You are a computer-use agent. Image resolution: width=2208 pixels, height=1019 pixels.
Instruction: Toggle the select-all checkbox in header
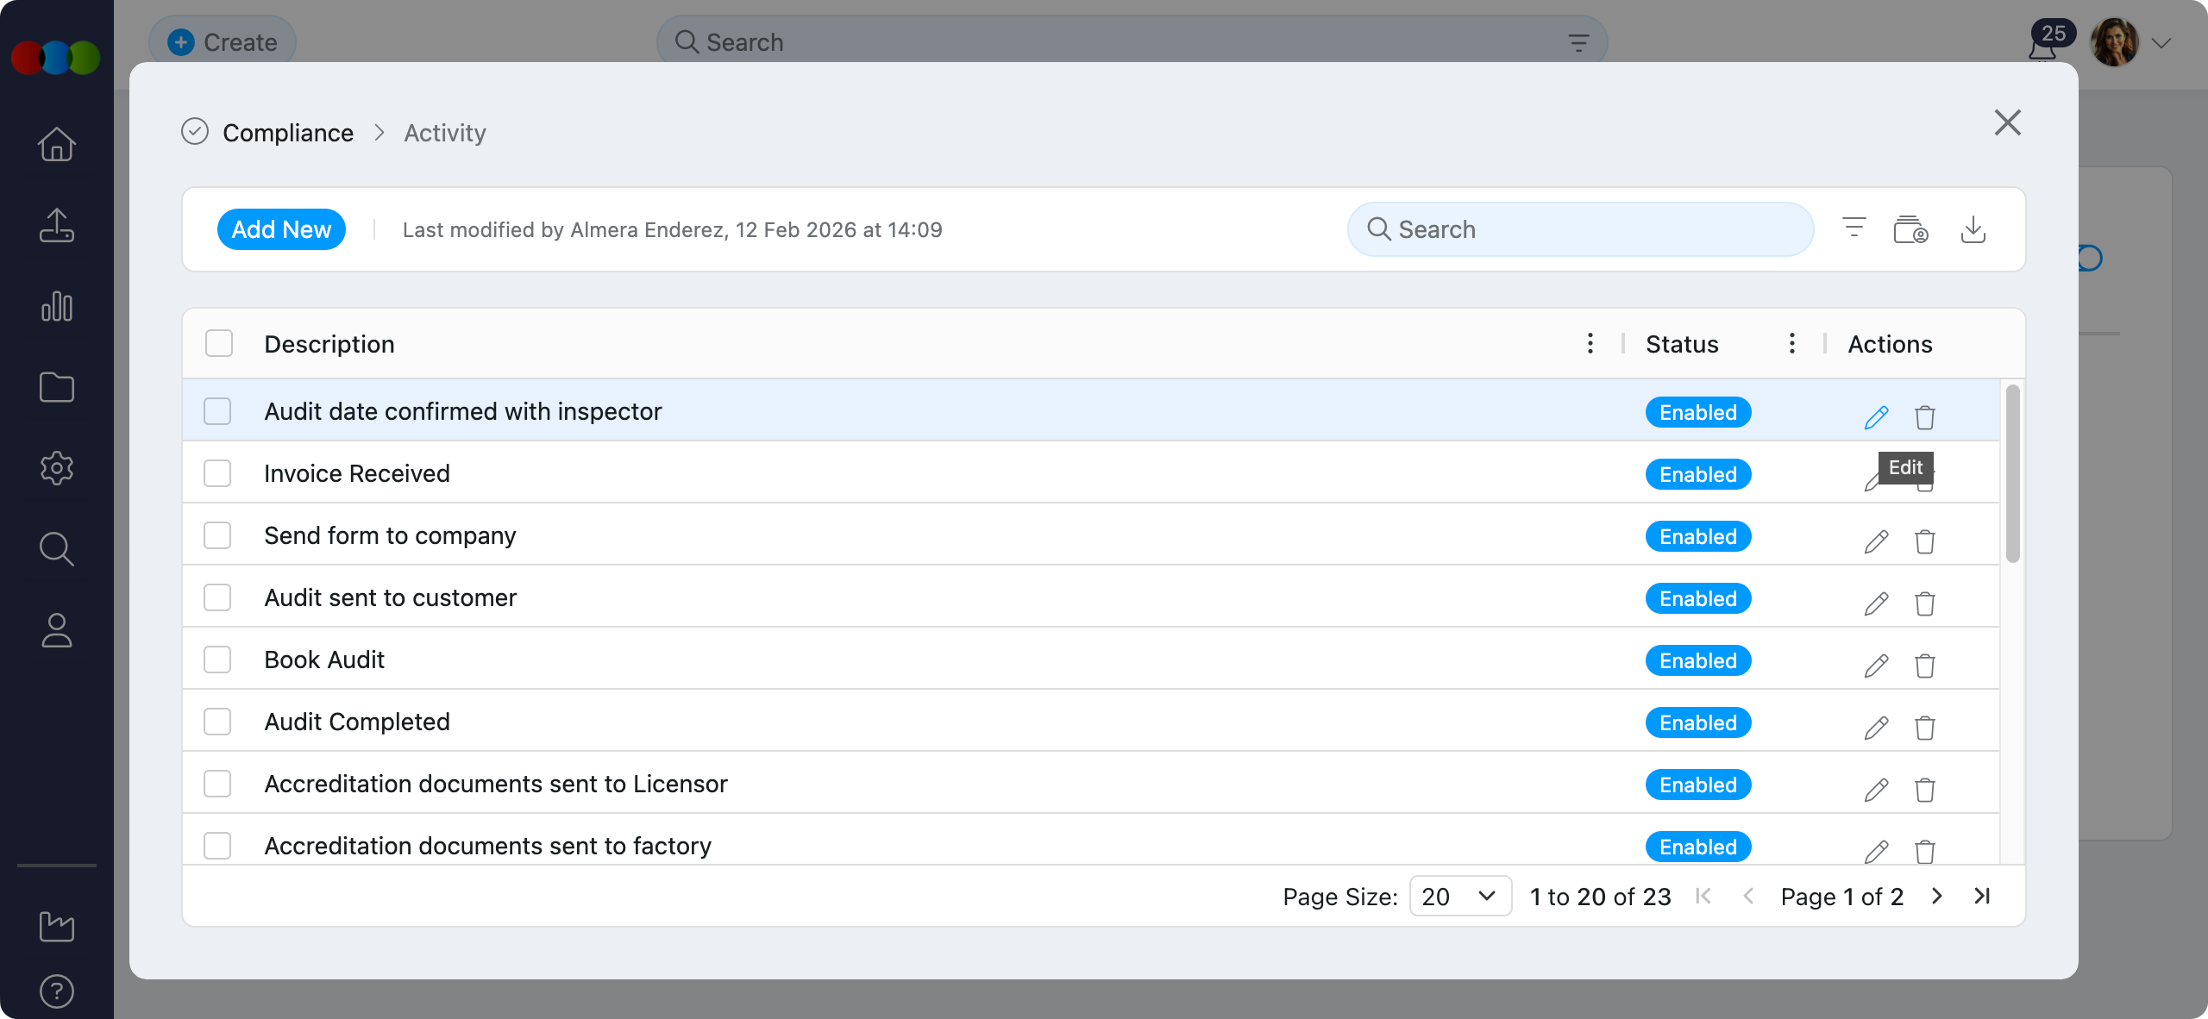coord(219,344)
